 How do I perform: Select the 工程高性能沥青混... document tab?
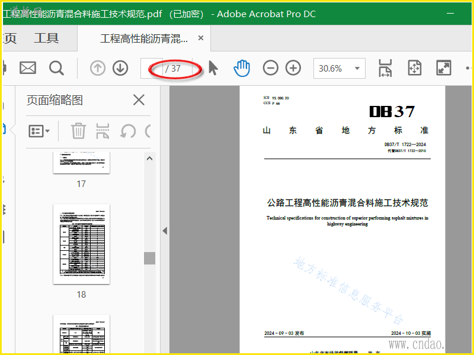[x=144, y=38]
